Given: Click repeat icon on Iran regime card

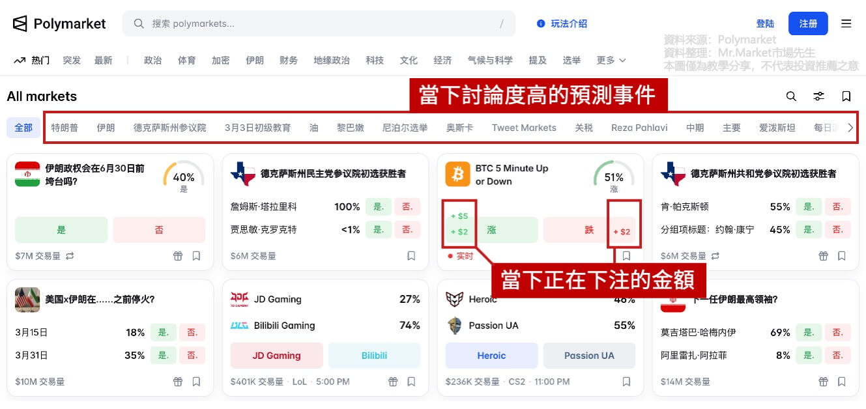Looking at the screenshot, I should 70,256.
